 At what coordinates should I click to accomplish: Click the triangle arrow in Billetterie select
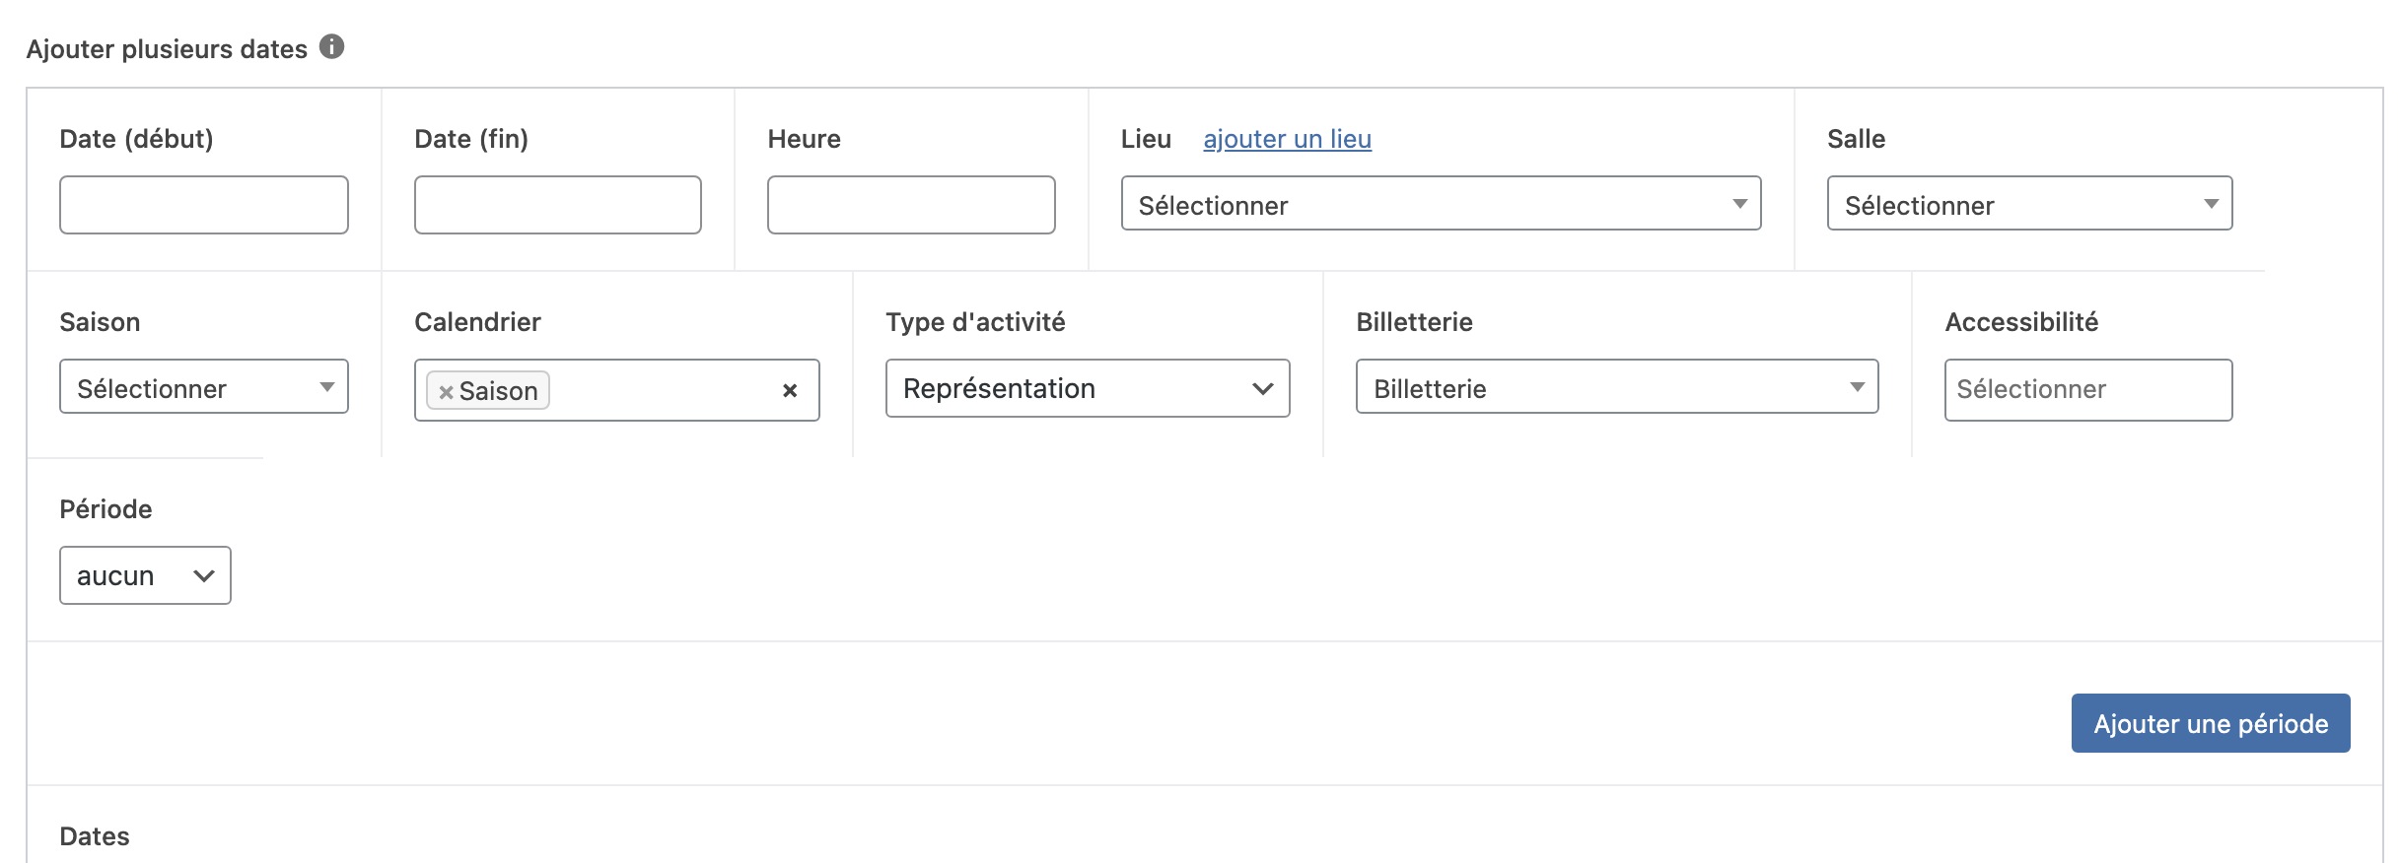pos(1857,387)
